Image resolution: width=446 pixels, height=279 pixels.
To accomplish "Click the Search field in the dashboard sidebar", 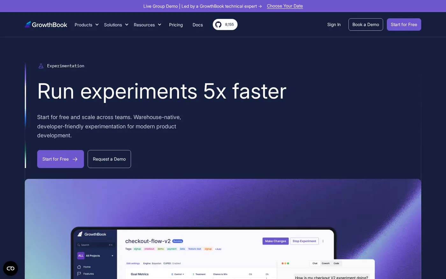I will point(95,245).
